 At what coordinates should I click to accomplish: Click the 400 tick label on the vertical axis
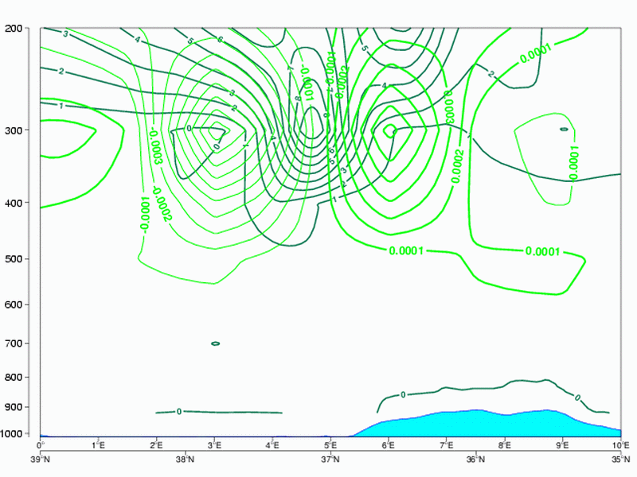click(16, 203)
